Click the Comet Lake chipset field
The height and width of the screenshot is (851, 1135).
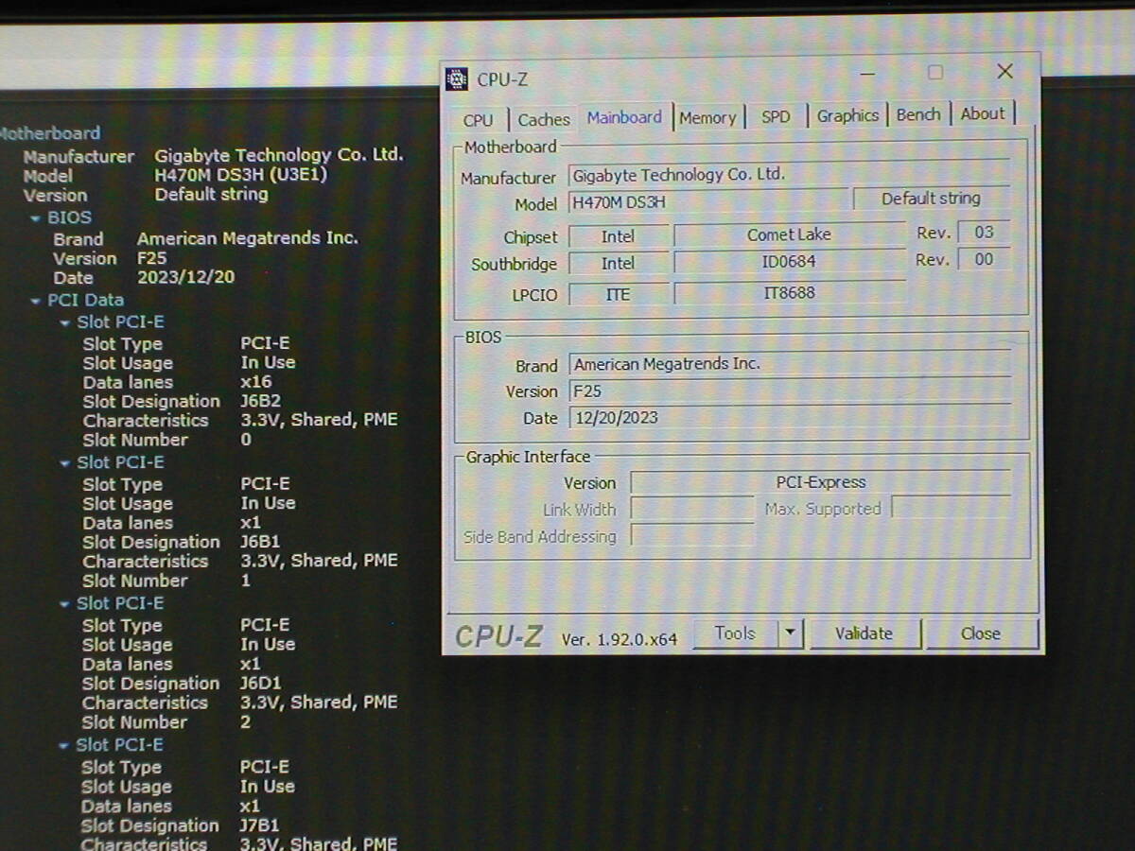pyautogui.click(x=789, y=234)
